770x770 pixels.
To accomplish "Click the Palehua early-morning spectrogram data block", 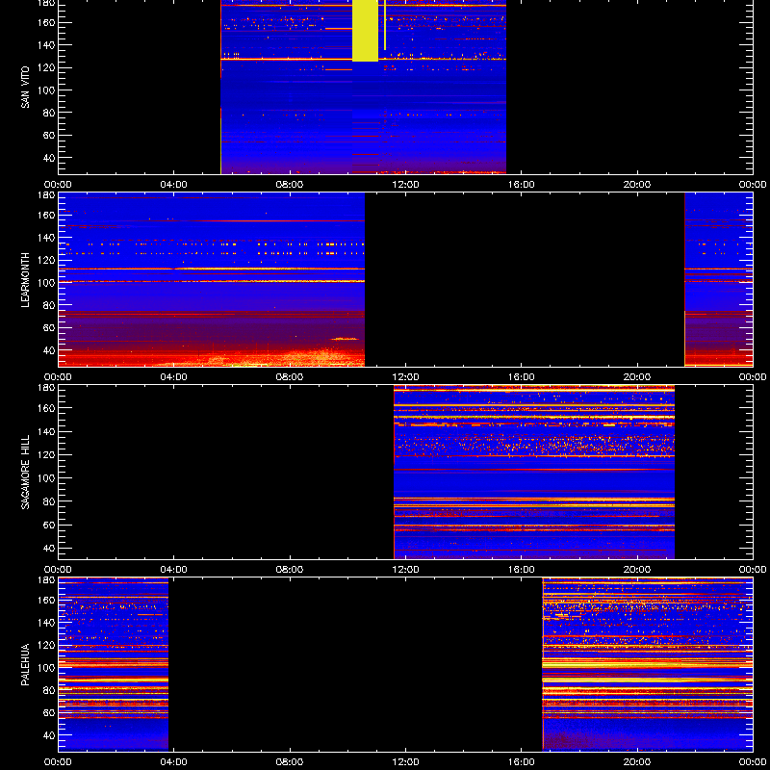I will click(x=114, y=664).
